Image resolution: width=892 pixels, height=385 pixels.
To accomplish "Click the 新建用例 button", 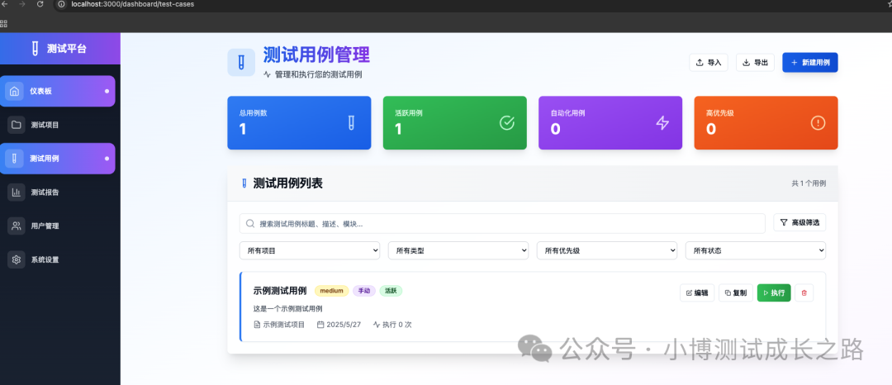I will tap(810, 63).
